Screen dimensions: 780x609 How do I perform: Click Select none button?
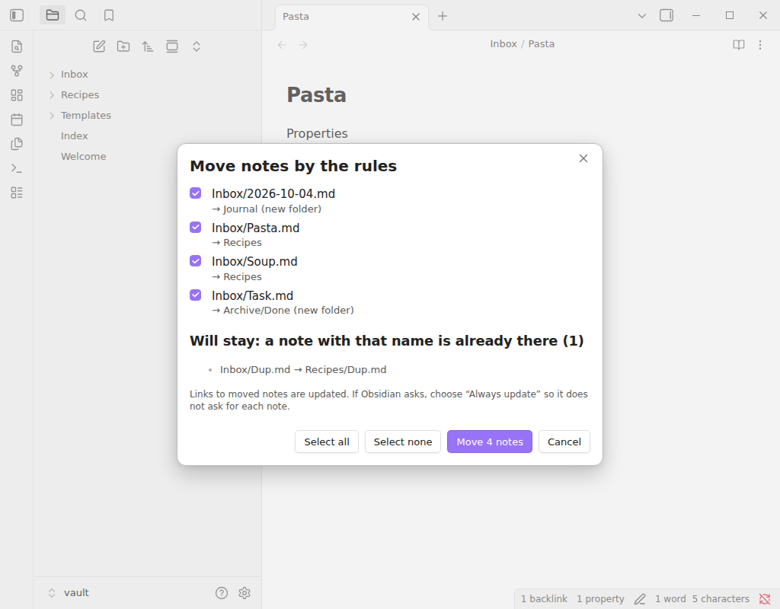[x=403, y=442]
